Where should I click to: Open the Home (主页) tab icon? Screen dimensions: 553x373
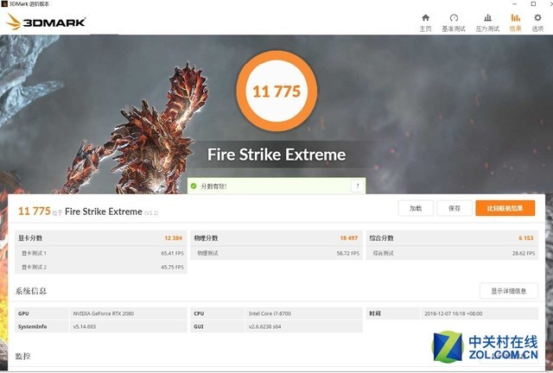pos(425,18)
